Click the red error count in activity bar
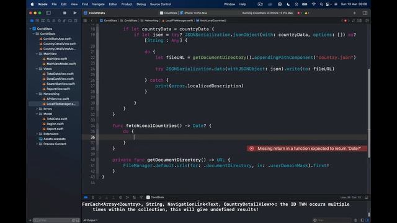Viewport: 397px width, 223px height. 299,13
